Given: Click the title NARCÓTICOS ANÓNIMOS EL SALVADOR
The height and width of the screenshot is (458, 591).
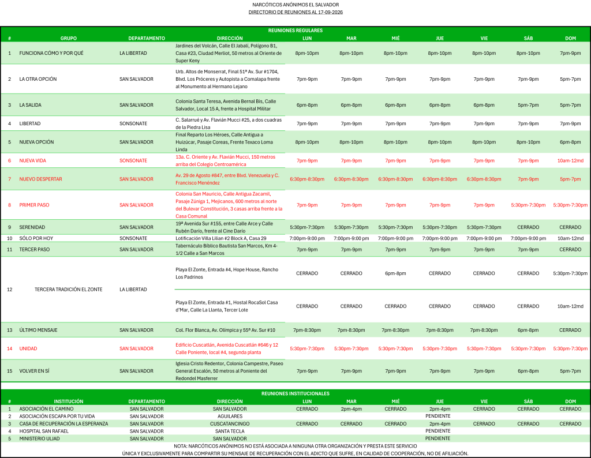Looking at the screenshot, I should point(295,5).
